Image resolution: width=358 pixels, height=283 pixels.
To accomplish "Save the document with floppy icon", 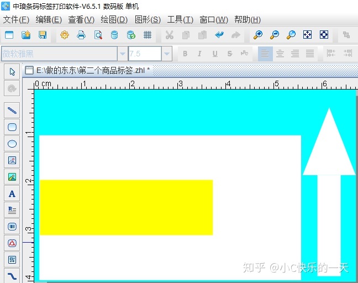I will tap(43, 35).
